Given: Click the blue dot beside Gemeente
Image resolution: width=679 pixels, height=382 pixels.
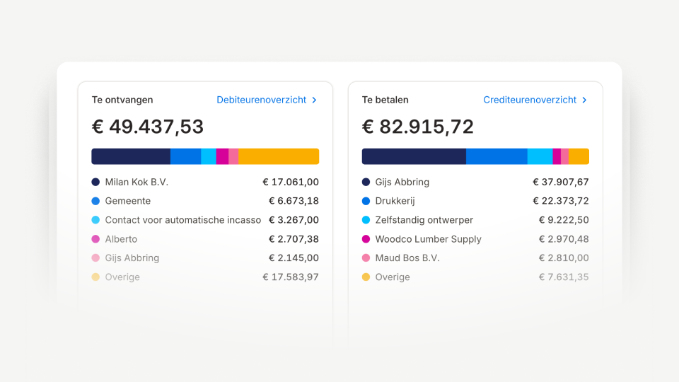Looking at the screenshot, I should [95, 201].
